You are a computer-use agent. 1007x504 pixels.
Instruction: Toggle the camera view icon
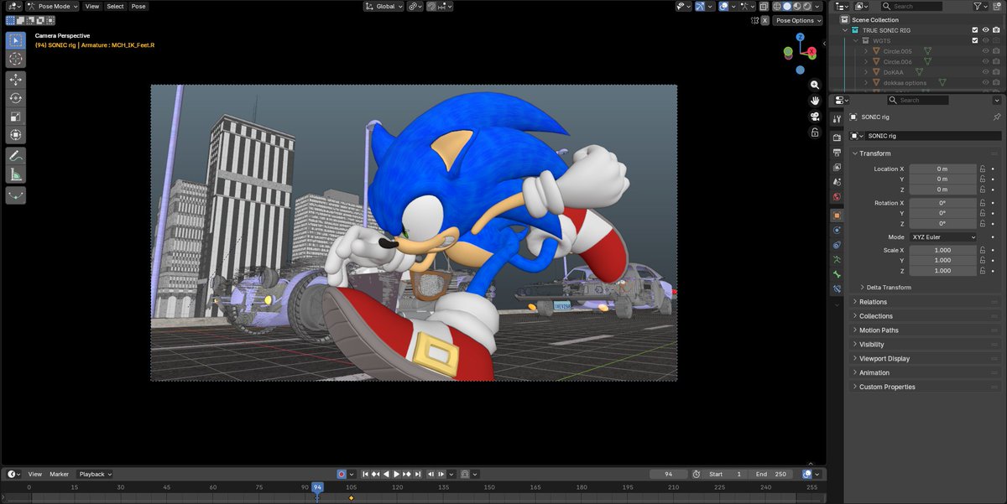click(x=814, y=117)
